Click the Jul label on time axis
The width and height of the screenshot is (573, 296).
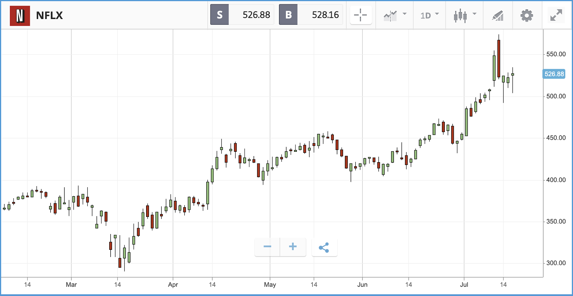pyautogui.click(x=464, y=285)
